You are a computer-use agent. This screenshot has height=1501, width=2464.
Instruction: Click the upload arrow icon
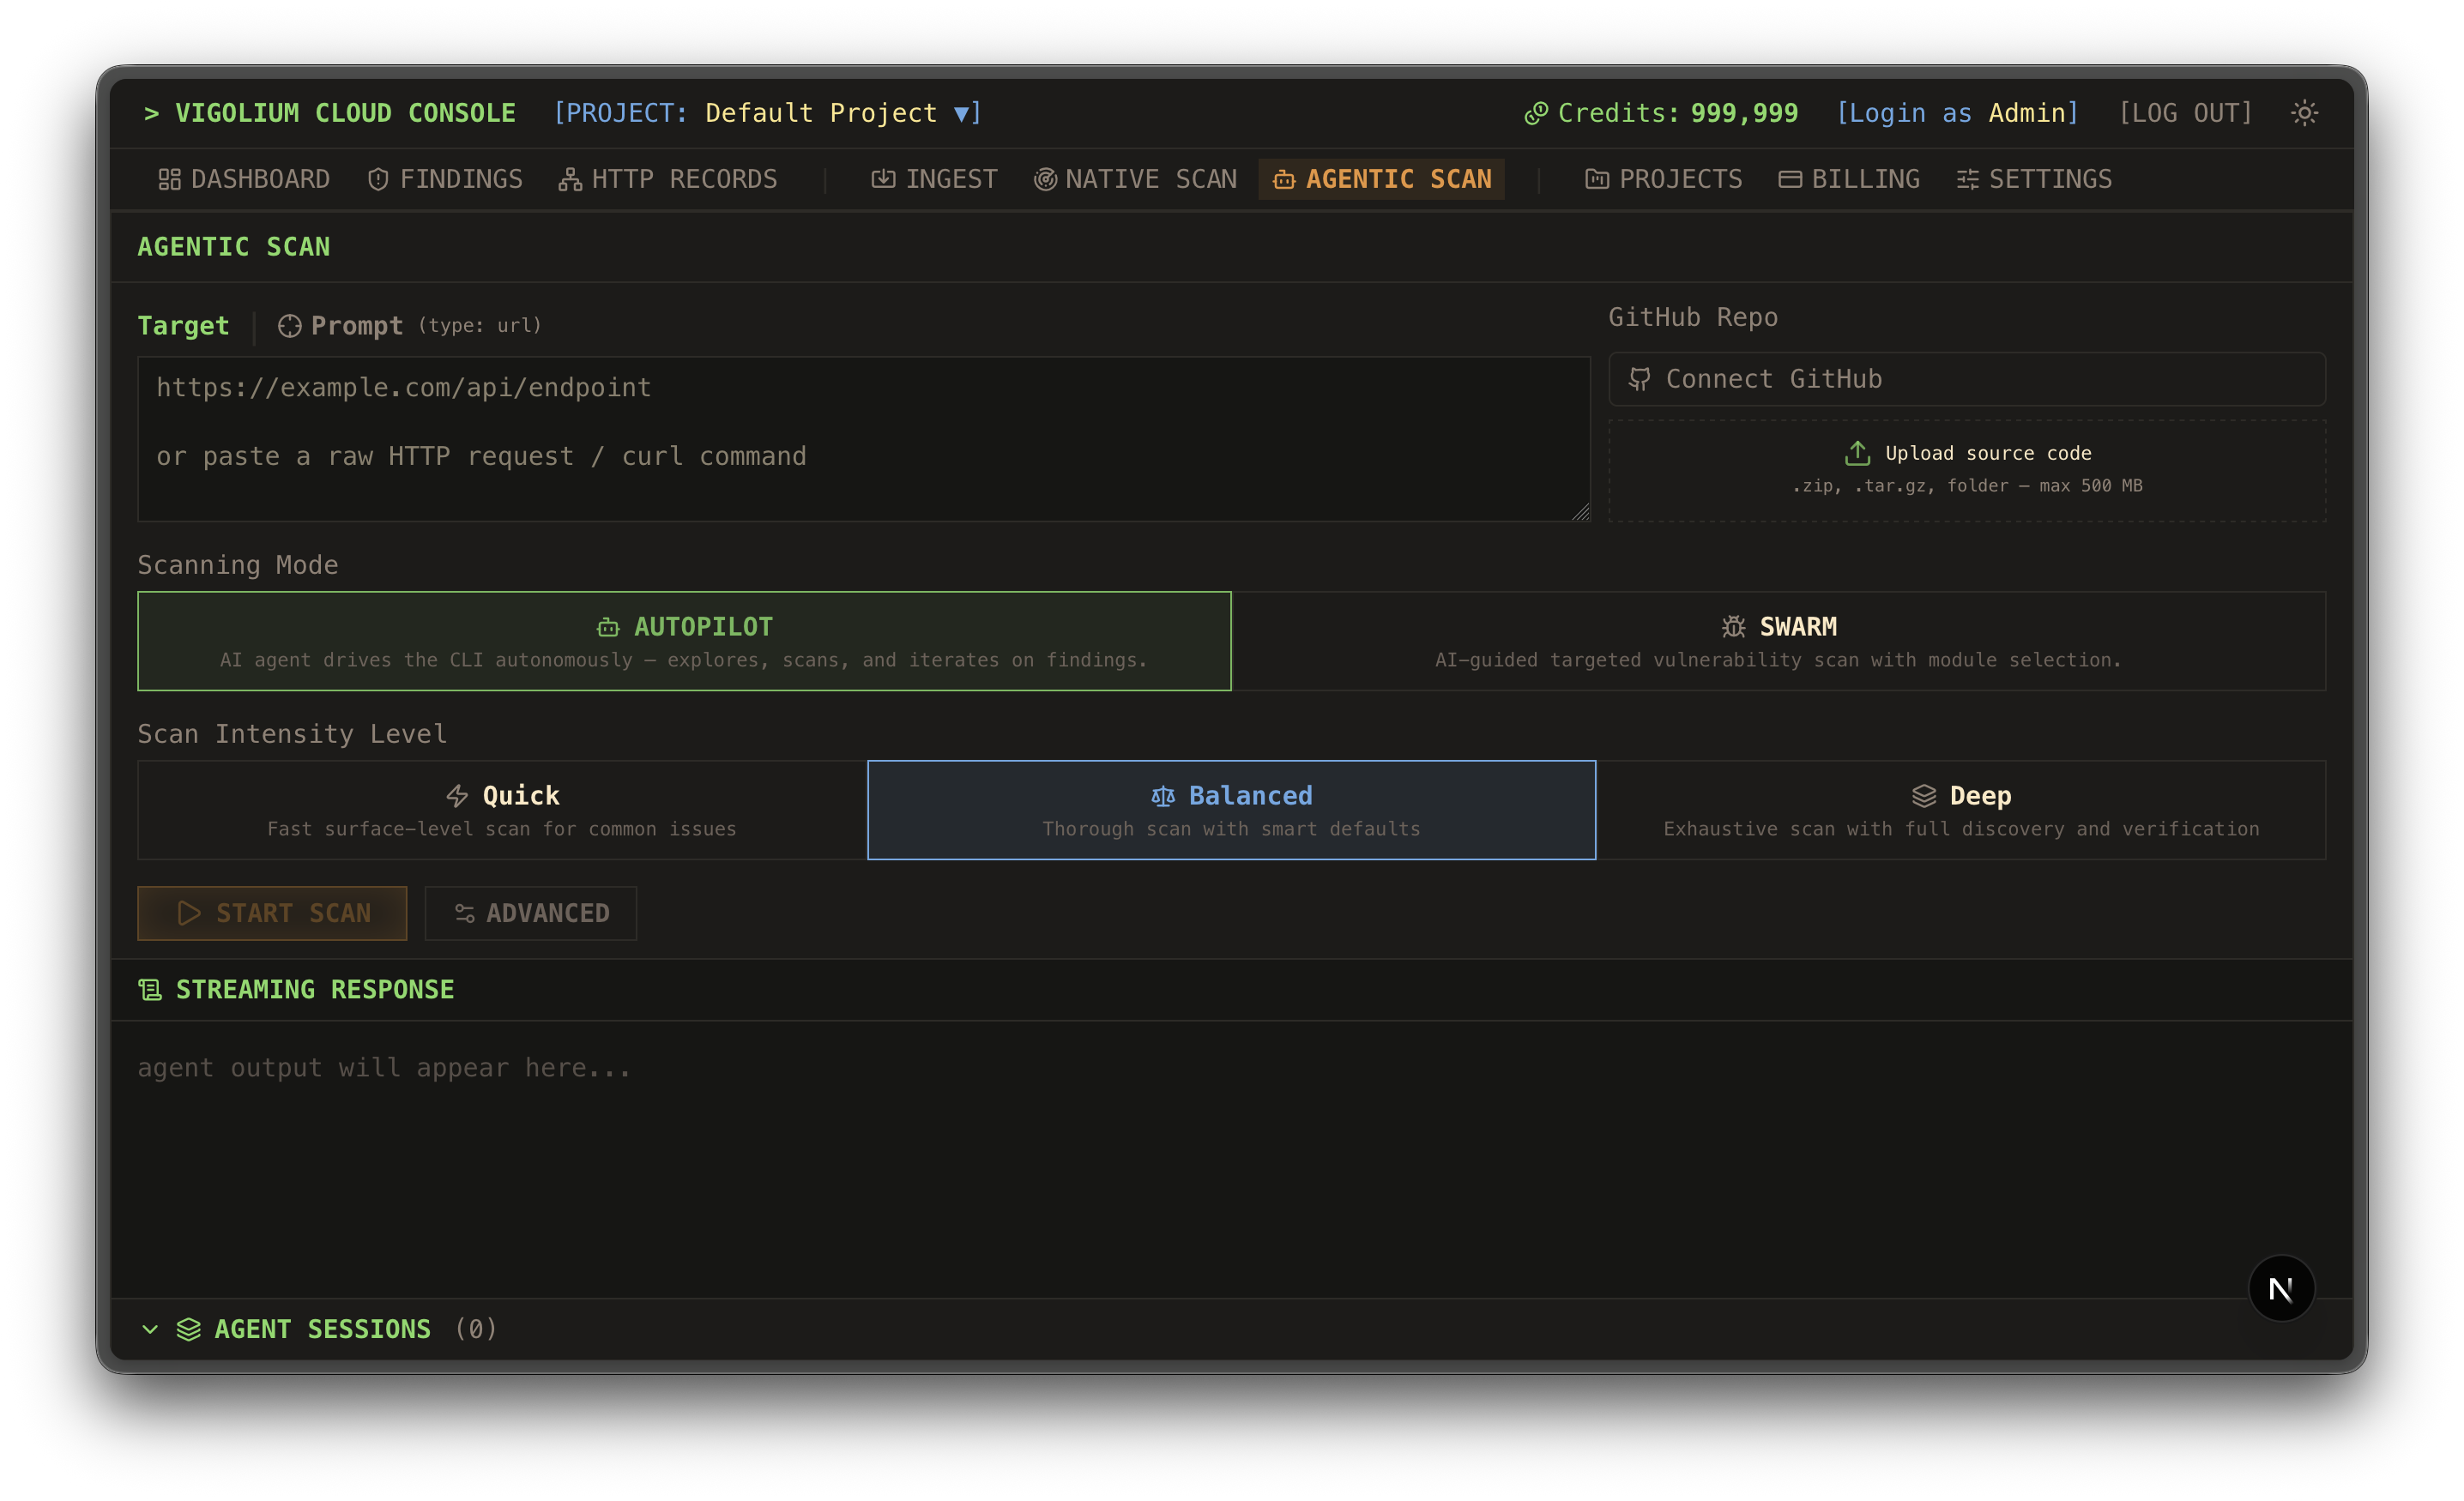coord(1857,453)
